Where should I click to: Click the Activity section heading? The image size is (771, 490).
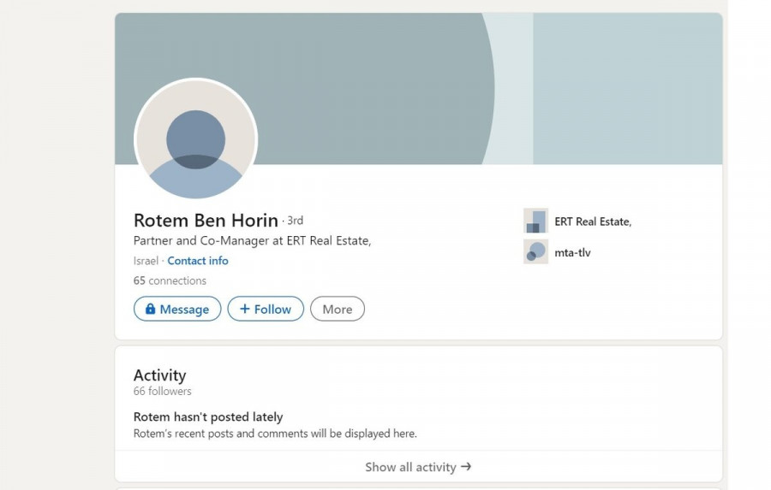point(159,375)
